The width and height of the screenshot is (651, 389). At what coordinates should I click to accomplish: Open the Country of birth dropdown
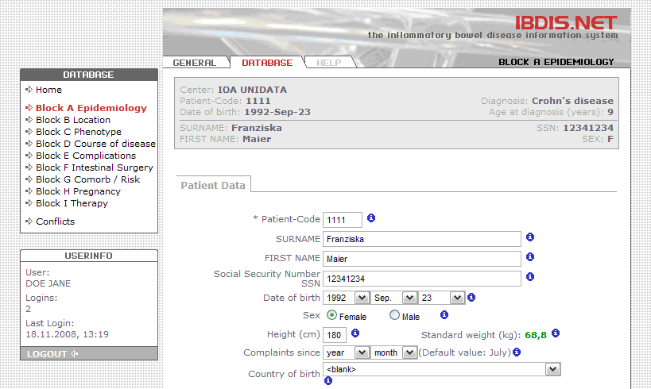(442, 369)
